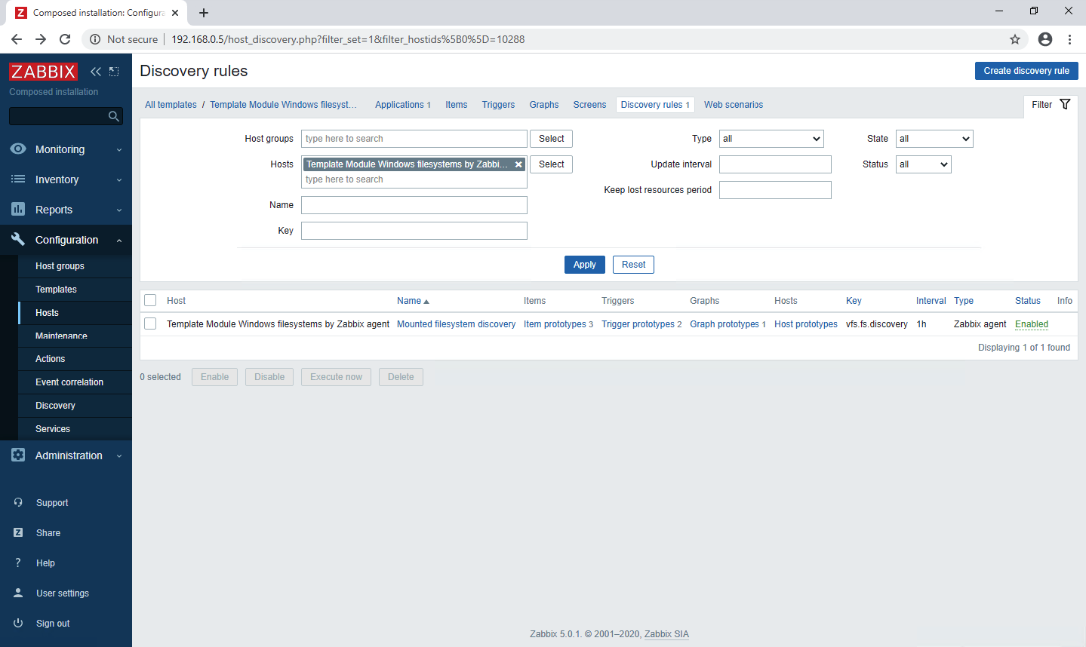This screenshot has width=1086, height=647.
Task: Open the Screens tab
Action: [x=589, y=105]
